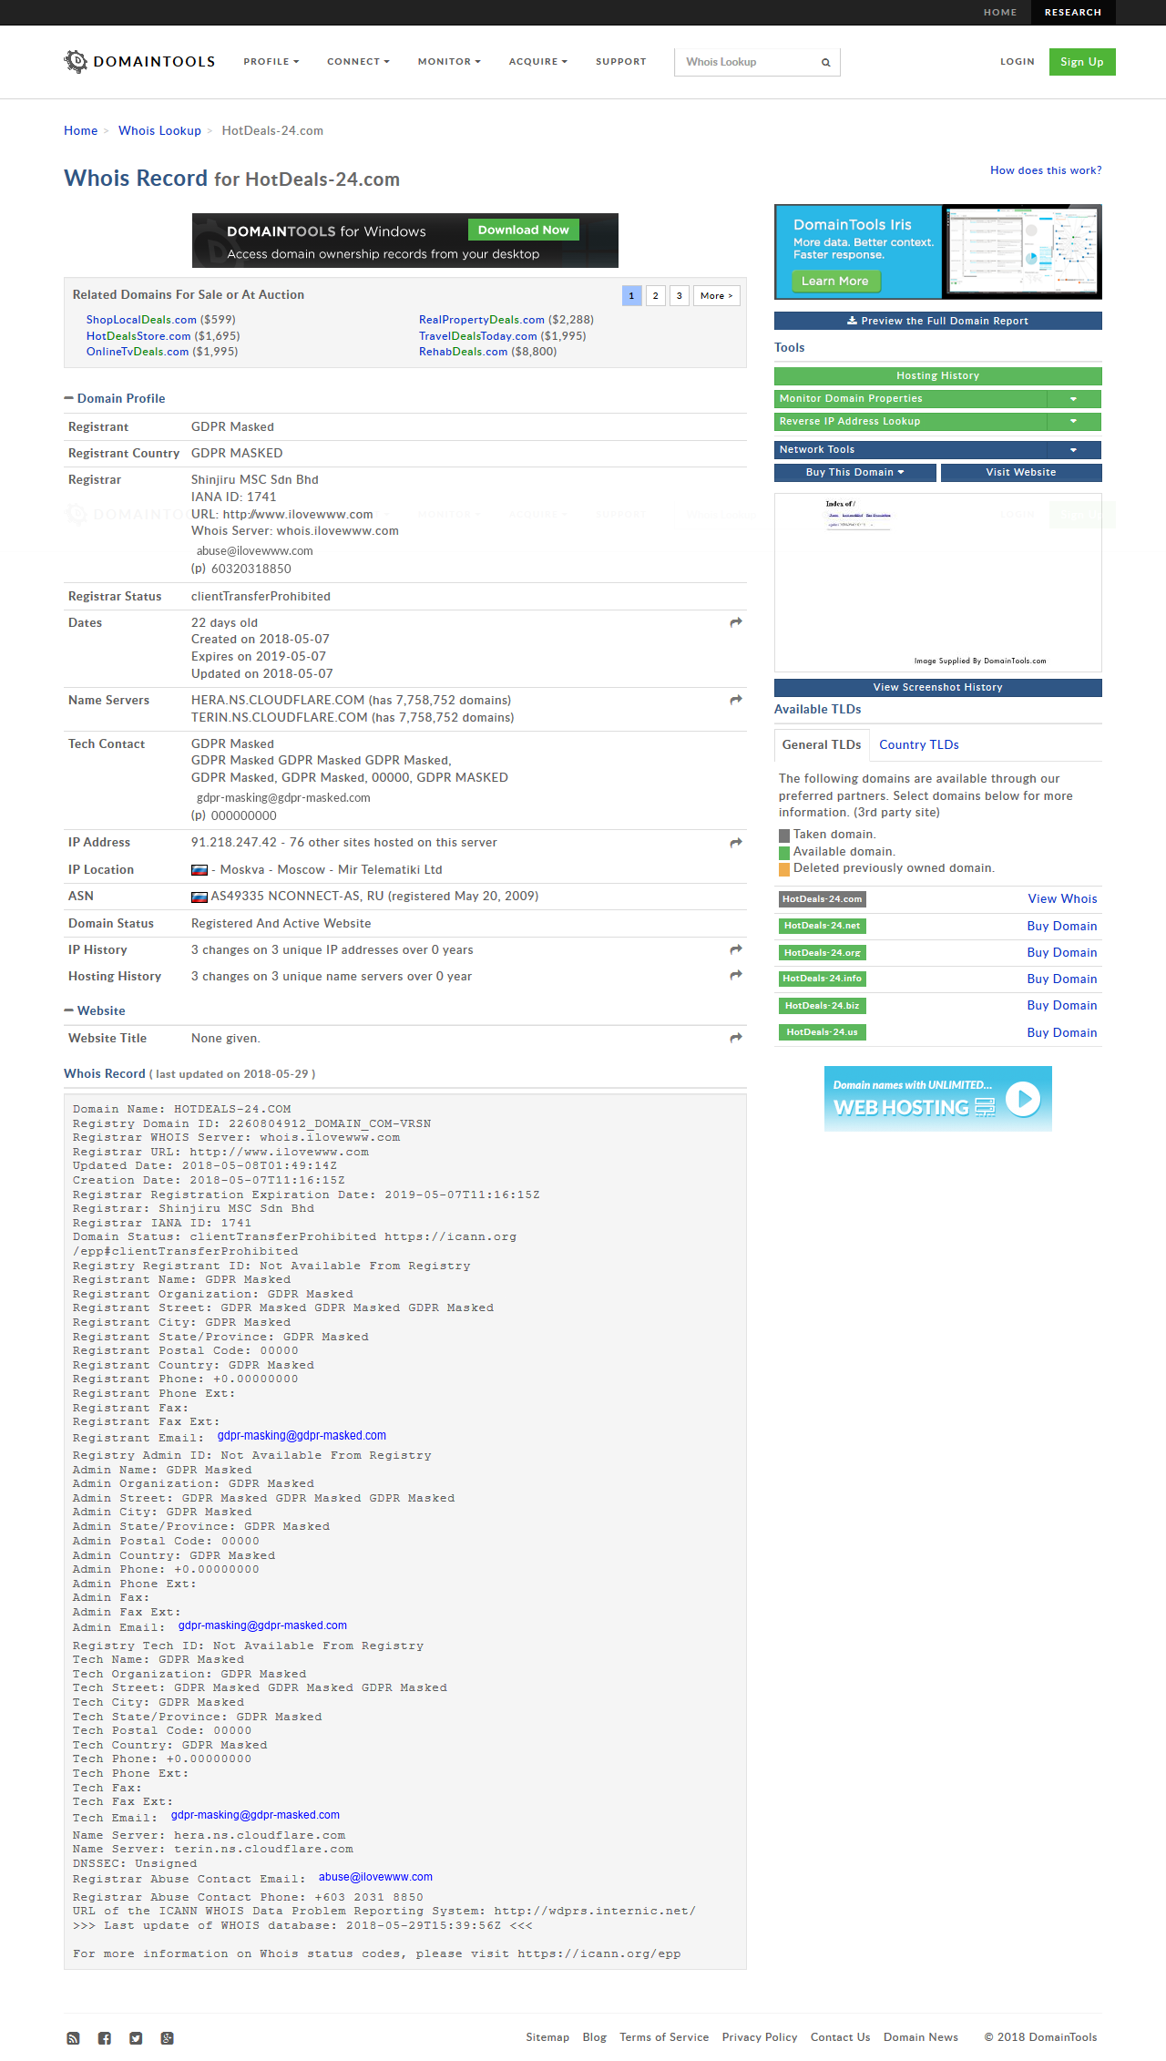The image size is (1166, 2061).
Task: Go to related domains page 2
Action: [655, 295]
